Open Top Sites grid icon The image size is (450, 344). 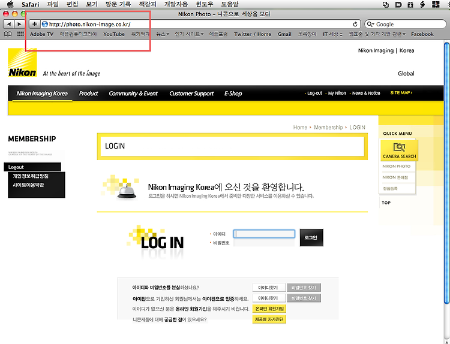click(20, 34)
